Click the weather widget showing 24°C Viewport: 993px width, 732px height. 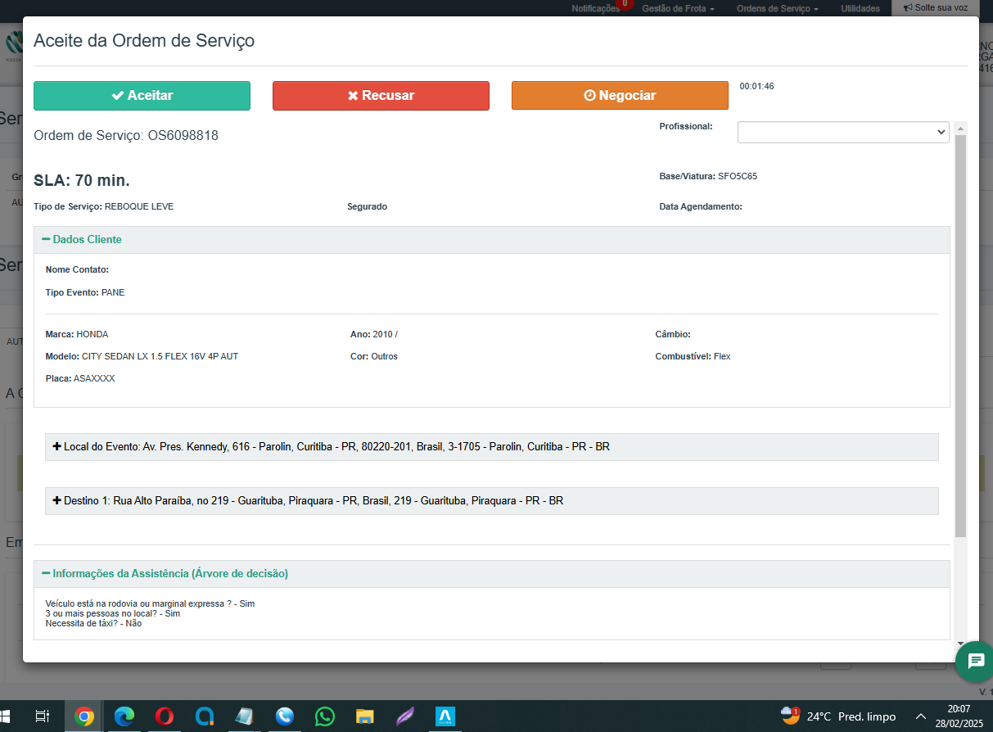(838, 716)
